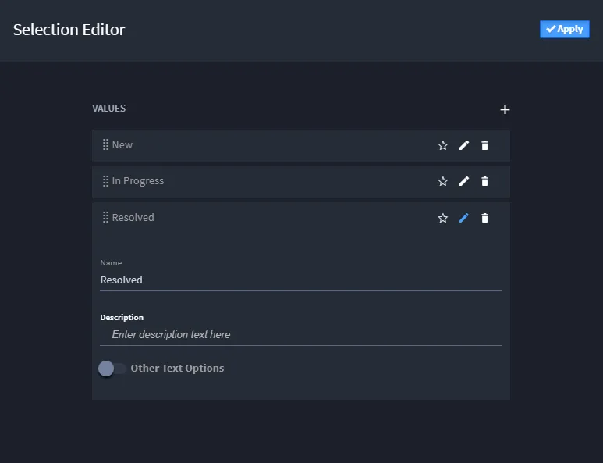The image size is (603, 463).
Task: Add a new value with plus icon
Action: coord(505,109)
